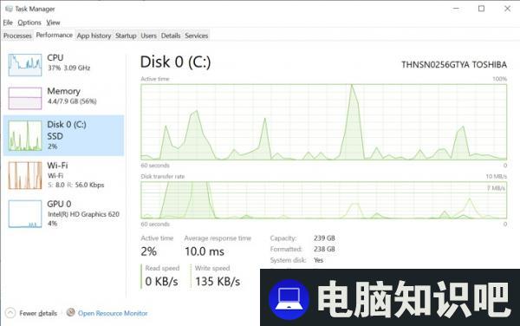Open the File menu

[8, 23]
